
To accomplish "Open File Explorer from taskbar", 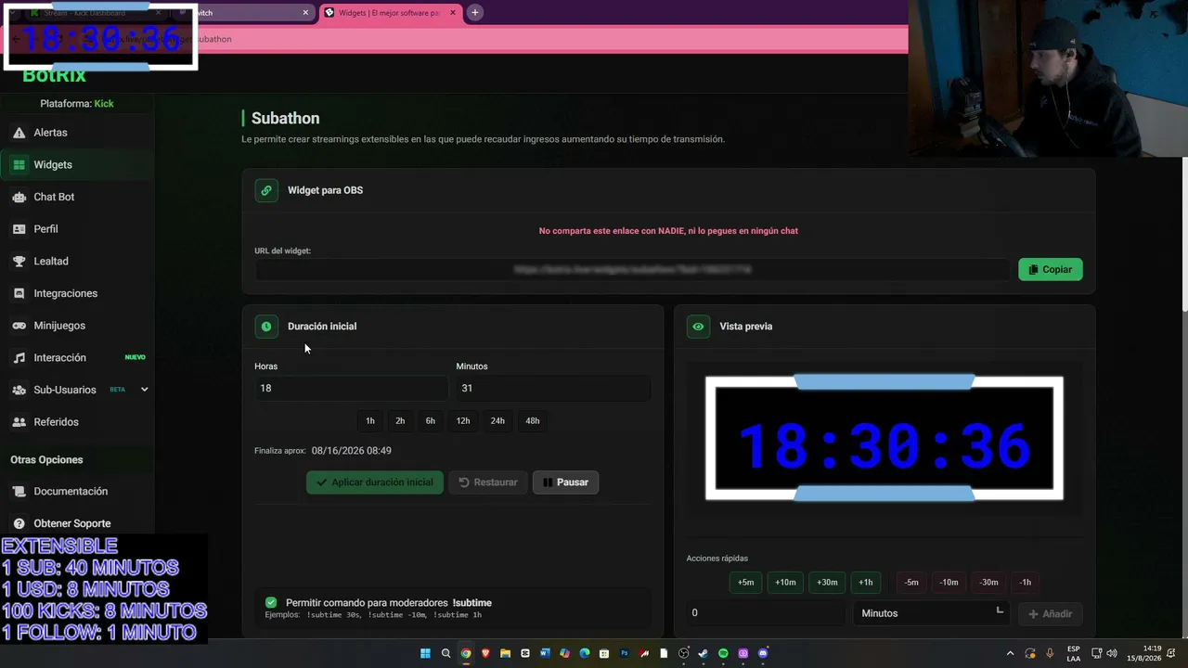I will [x=506, y=653].
